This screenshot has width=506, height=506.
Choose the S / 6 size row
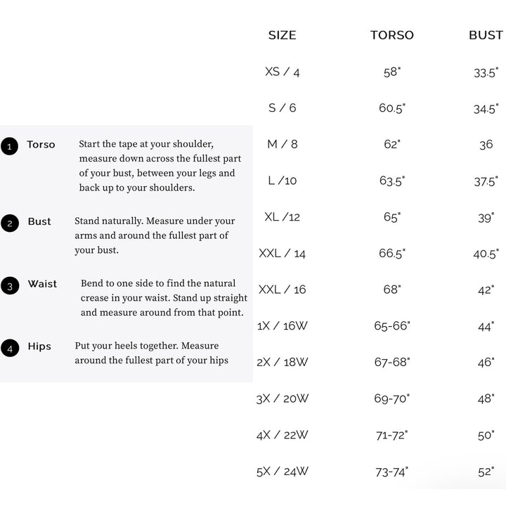coord(282,108)
